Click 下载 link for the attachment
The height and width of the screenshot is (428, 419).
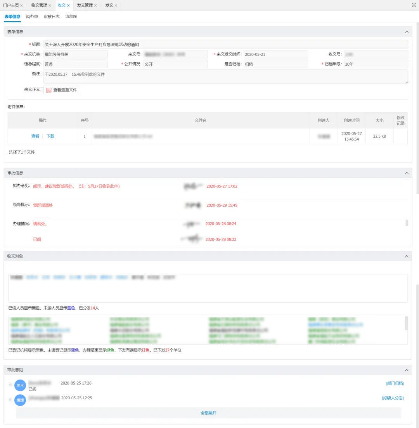(x=50, y=136)
